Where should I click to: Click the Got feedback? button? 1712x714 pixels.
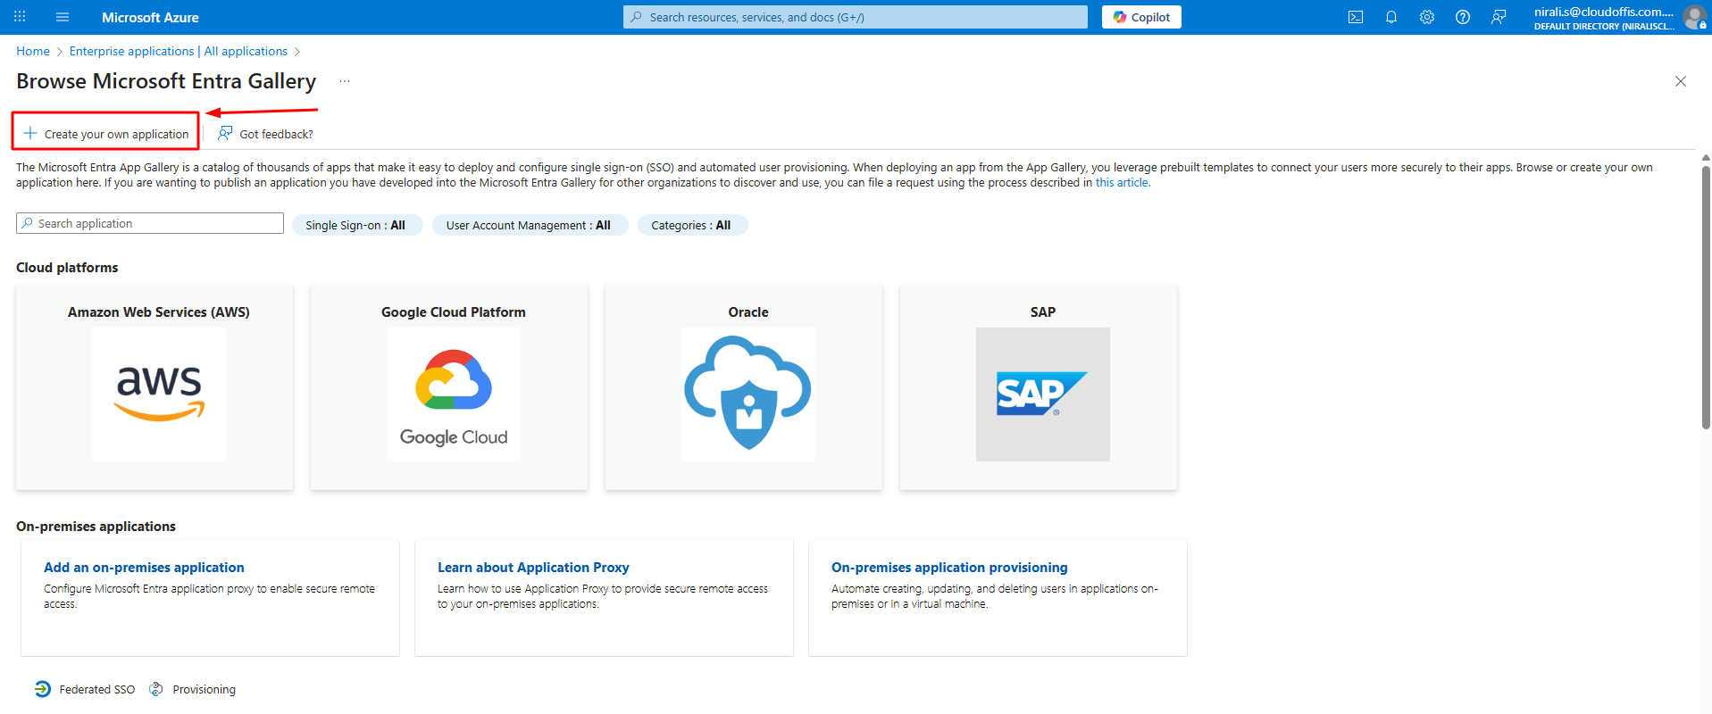click(265, 134)
